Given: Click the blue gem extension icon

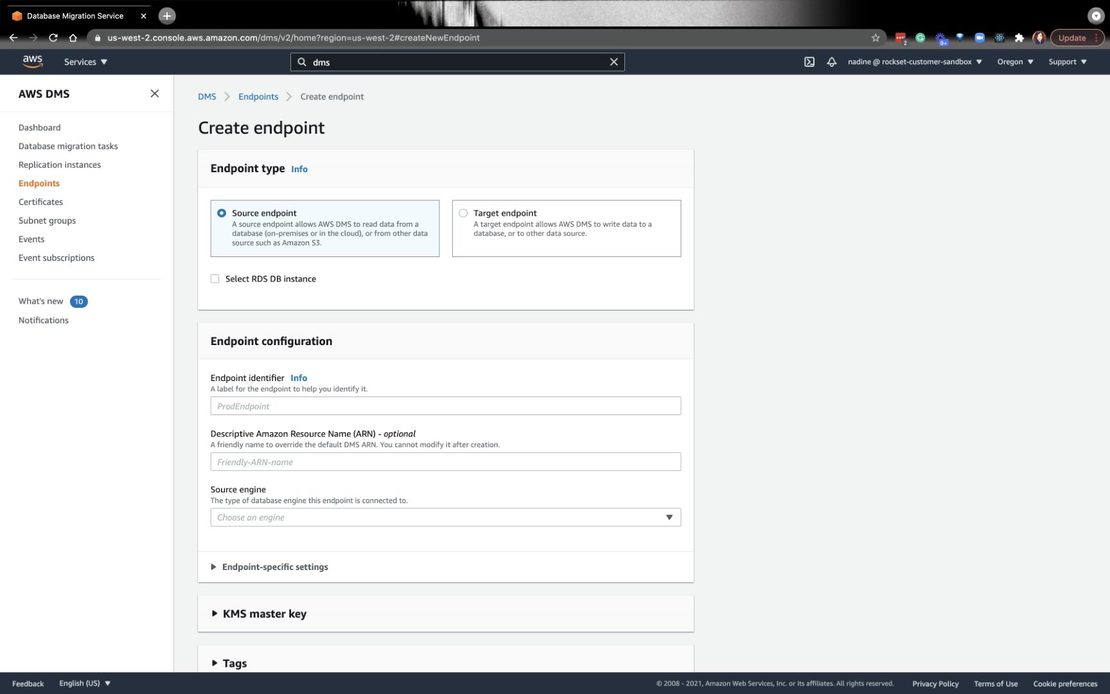Looking at the screenshot, I should click(x=960, y=37).
